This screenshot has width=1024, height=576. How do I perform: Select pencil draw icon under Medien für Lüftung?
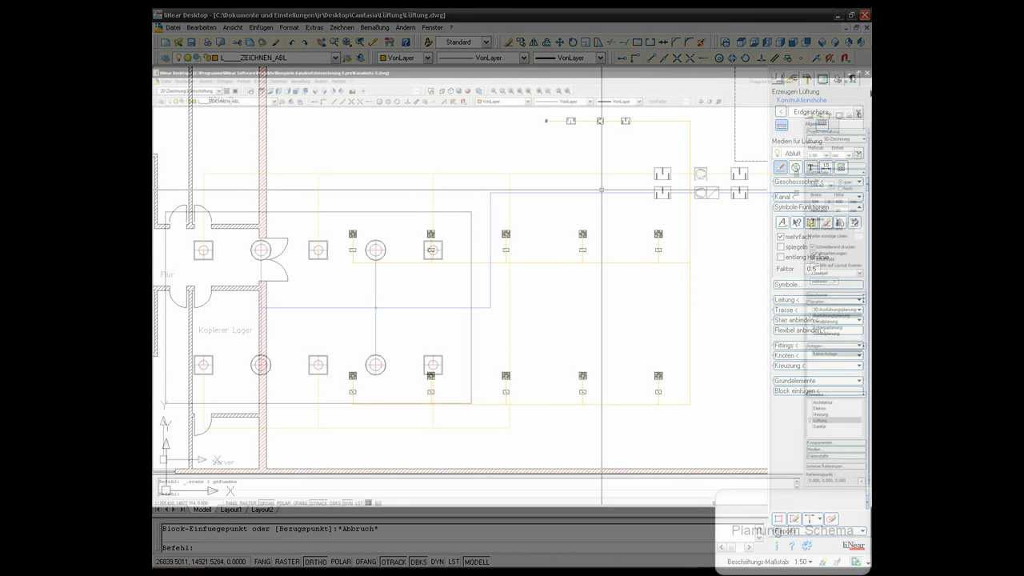tap(781, 167)
